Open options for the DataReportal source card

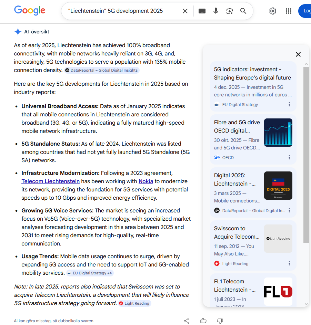[x=289, y=210]
